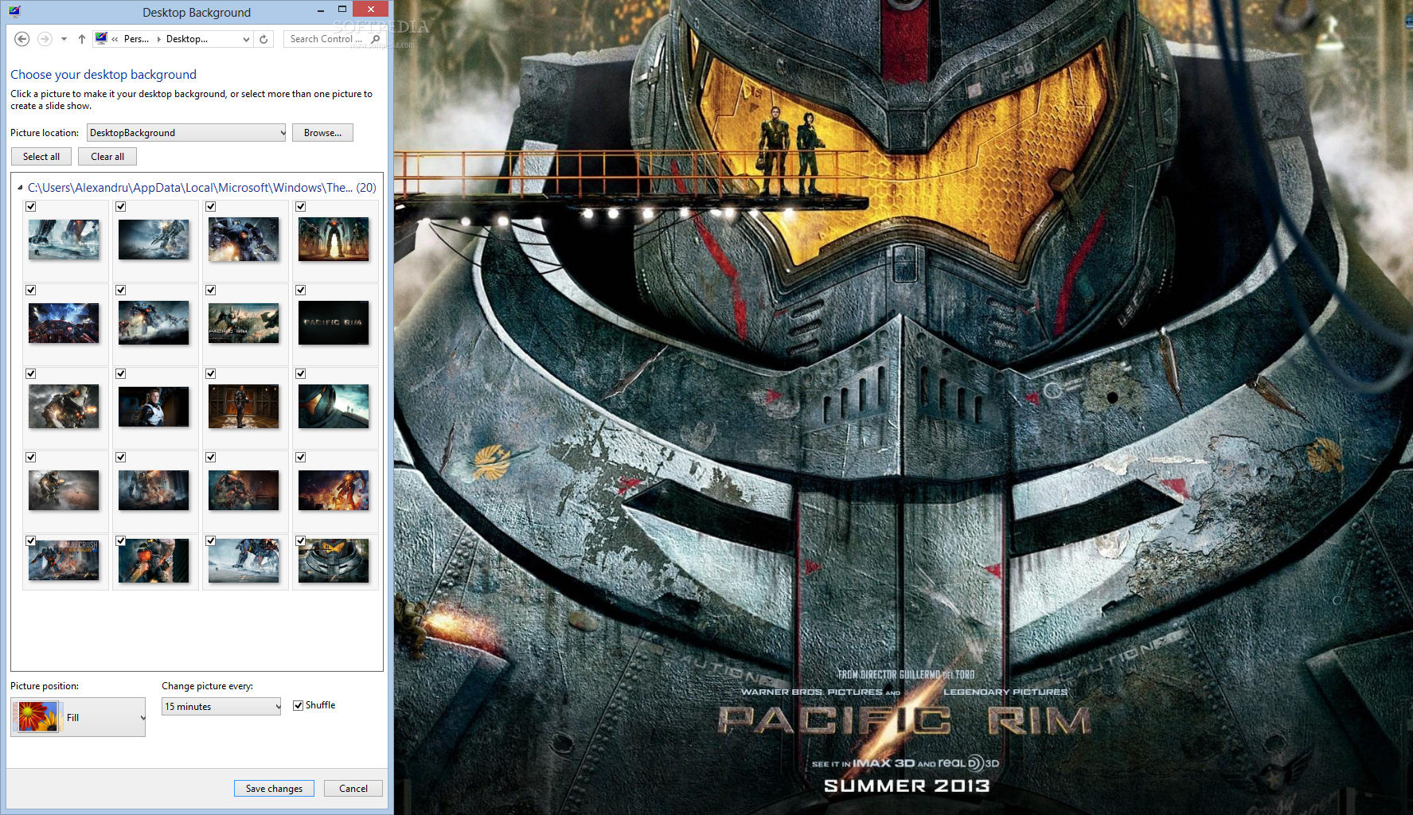The image size is (1413, 815).
Task: Select the second thumbnail in row one
Action: pos(154,240)
